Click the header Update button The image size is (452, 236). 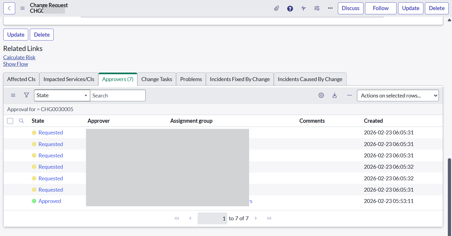411,8
